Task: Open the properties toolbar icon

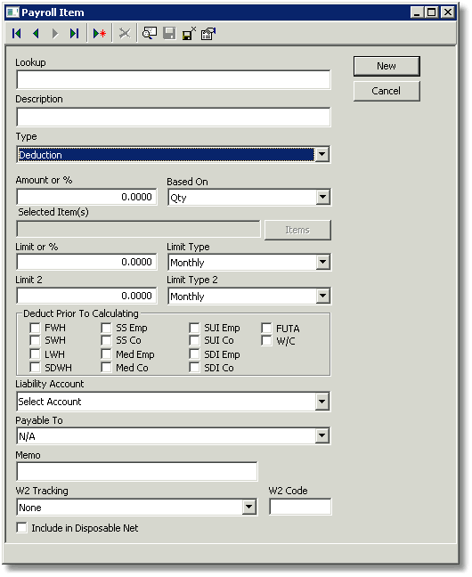Action: pos(208,34)
